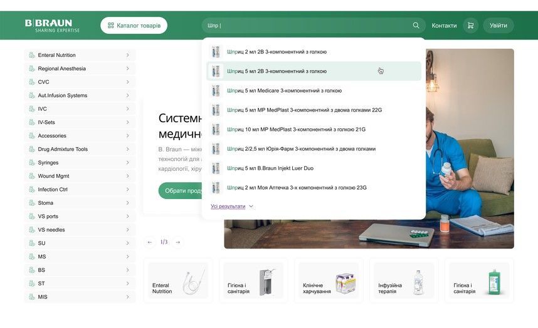Expand the Regional Anesthesia chevron
538x328 pixels.
pos(127,68)
